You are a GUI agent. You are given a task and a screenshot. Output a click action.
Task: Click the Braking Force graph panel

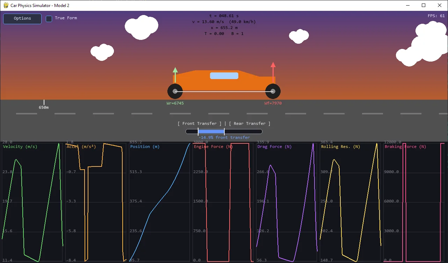(414, 202)
